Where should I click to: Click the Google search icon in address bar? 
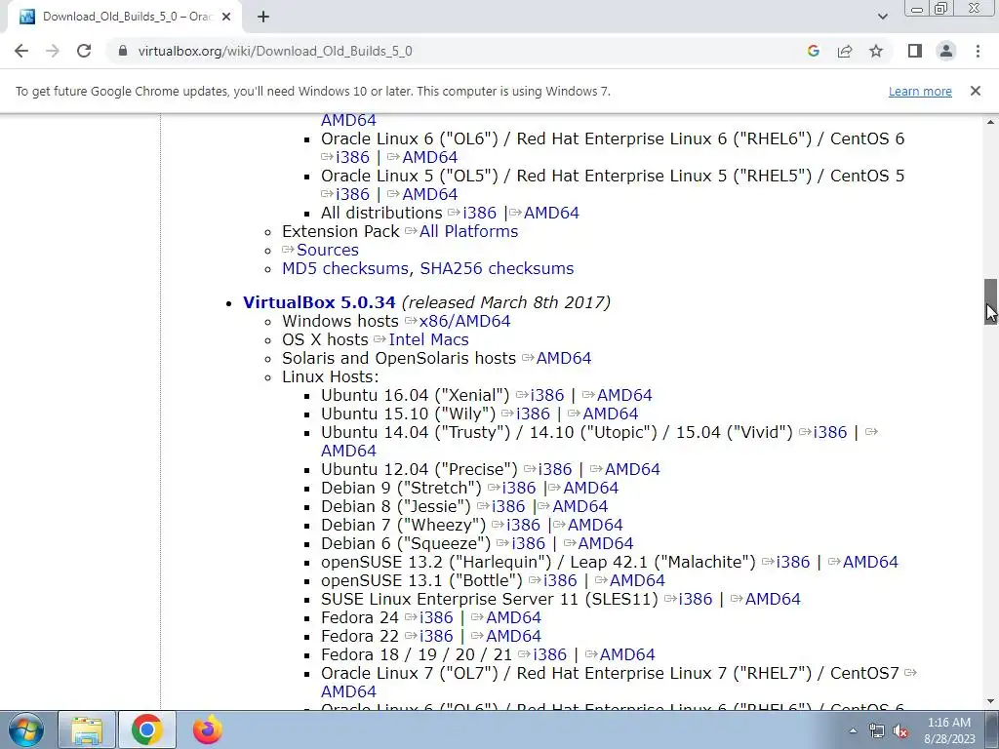(813, 51)
